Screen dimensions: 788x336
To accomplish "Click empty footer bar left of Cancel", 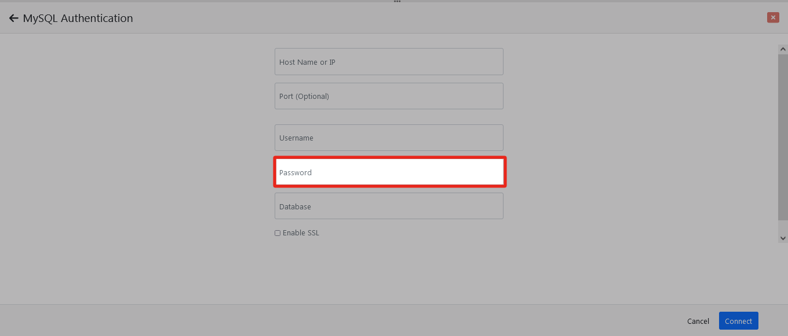I will click(348, 320).
